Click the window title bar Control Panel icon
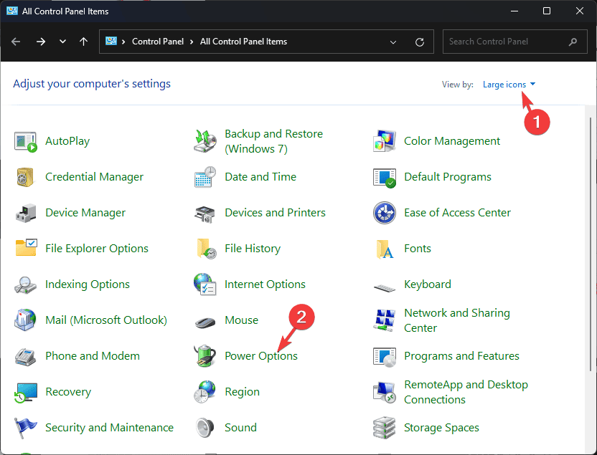 point(11,11)
